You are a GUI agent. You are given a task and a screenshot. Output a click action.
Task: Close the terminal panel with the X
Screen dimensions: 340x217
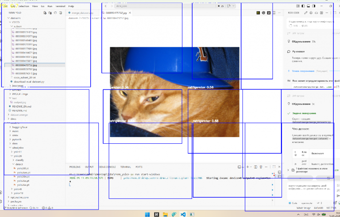279,167
